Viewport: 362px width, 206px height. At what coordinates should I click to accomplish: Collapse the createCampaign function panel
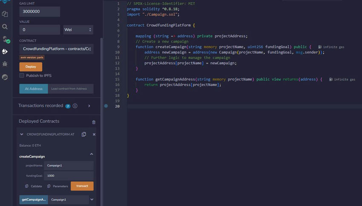(91, 154)
